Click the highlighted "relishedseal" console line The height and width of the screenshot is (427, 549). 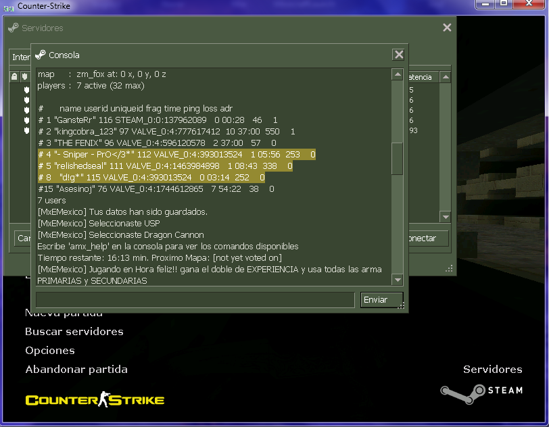[165, 166]
